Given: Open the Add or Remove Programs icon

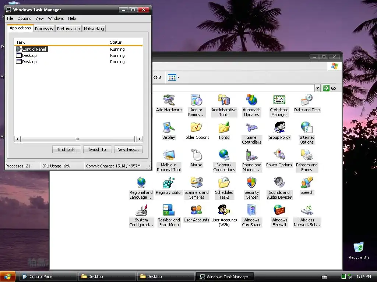Looking at the screenshot, I should pos(197,105).
